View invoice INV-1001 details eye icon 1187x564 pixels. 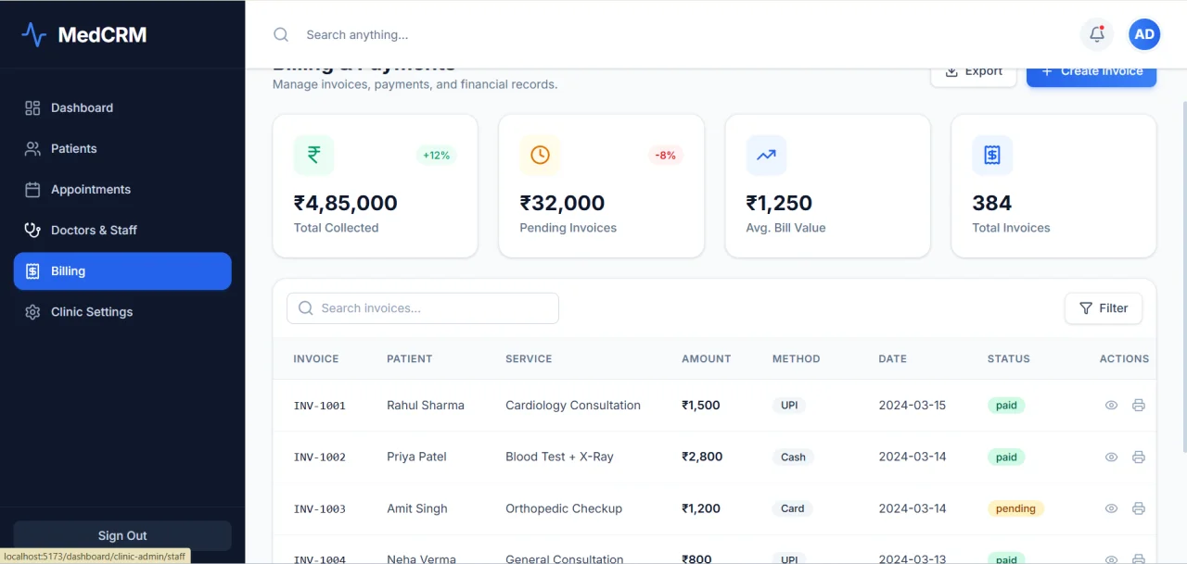[x=1111, y=405]
